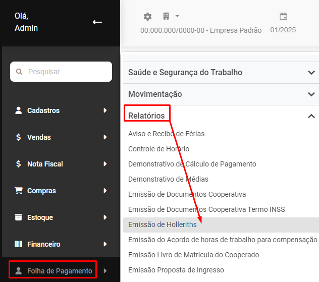Click the Estoque box icon

click(19, 217)
